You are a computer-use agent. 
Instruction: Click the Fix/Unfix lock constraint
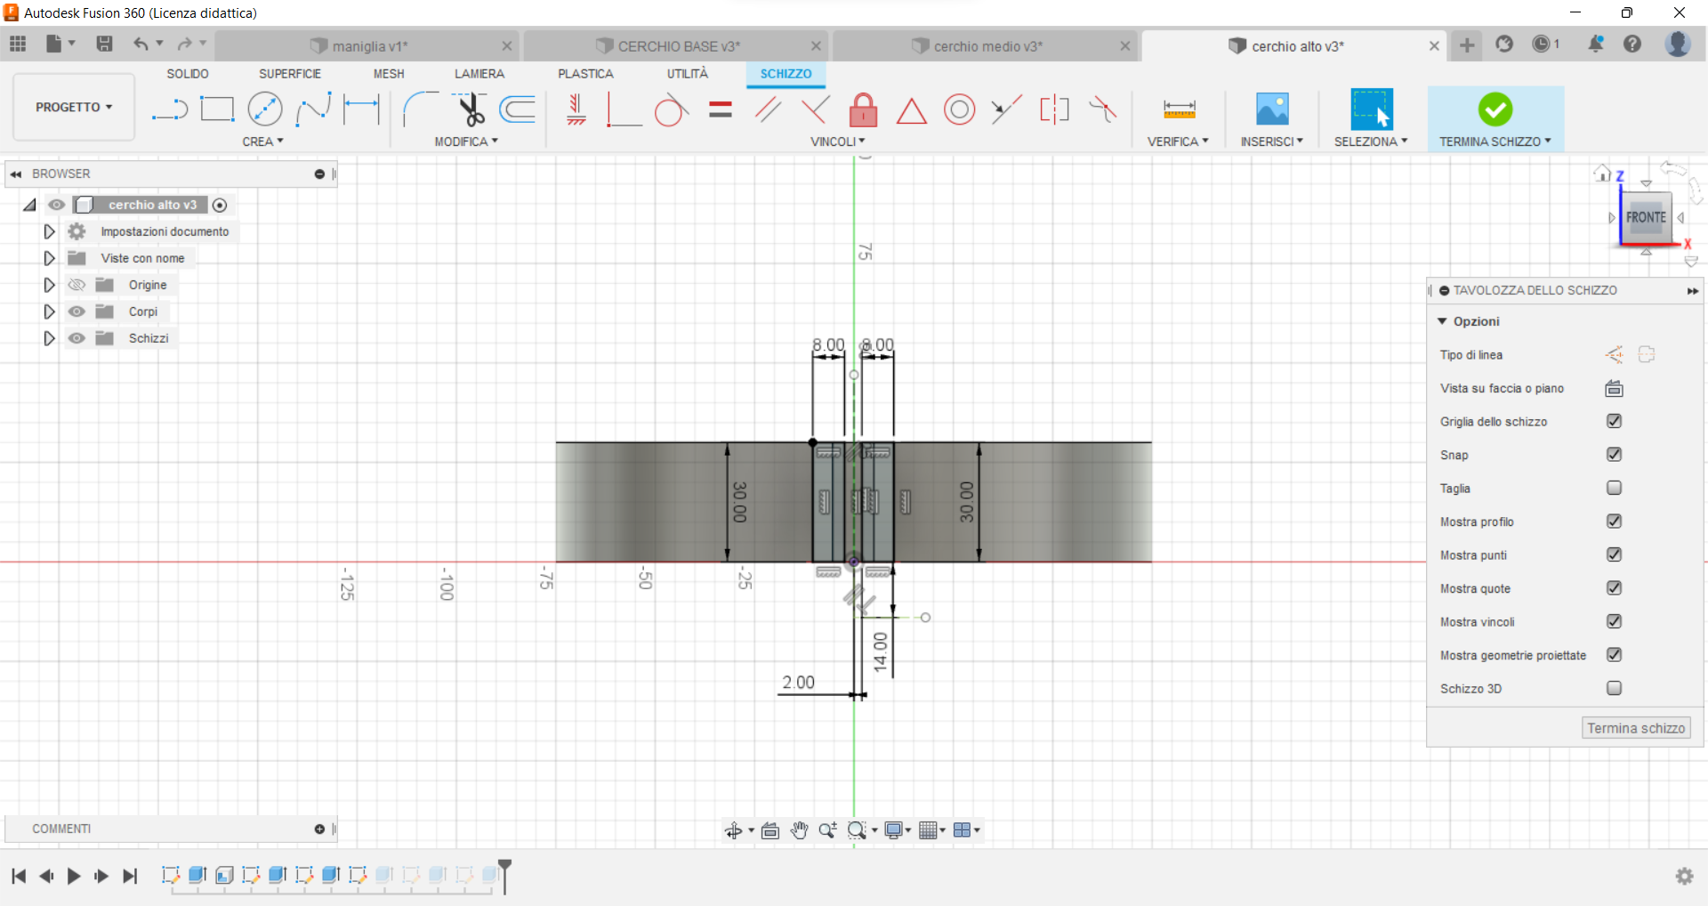863,109
